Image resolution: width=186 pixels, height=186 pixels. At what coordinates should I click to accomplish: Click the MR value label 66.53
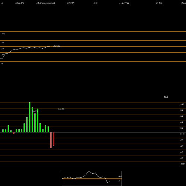[x=61, y=109]
